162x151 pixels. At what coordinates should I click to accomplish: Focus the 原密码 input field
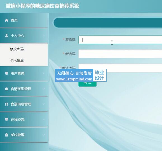tap(120, 40)
